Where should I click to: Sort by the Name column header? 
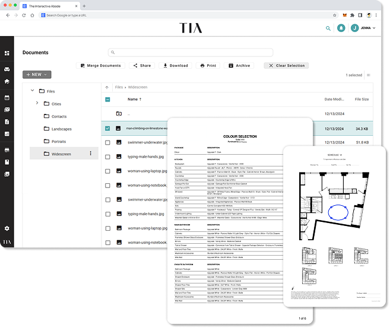[133, 100]
